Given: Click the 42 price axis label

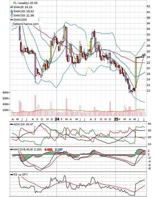Looking at the screenshot, I should [148, 6].
